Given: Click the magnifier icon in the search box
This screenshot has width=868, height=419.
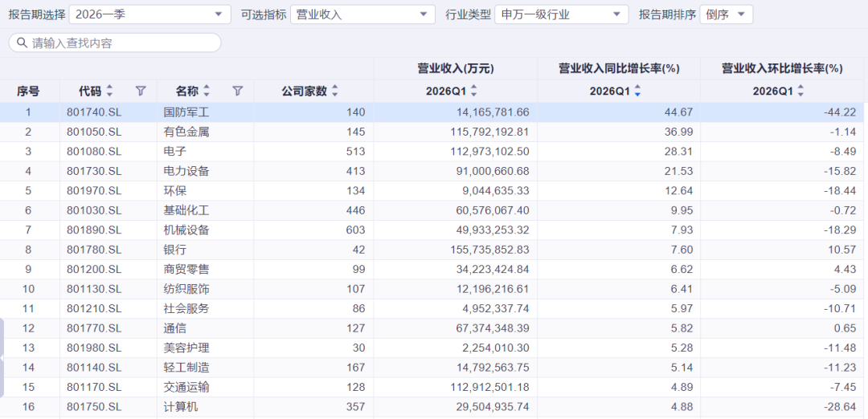Looking at the screenshot, I should coord(23,43).
